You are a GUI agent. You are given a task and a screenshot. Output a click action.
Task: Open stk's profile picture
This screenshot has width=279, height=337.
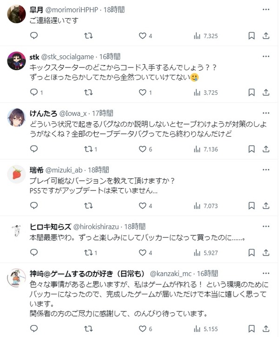[x=17, y=61]
